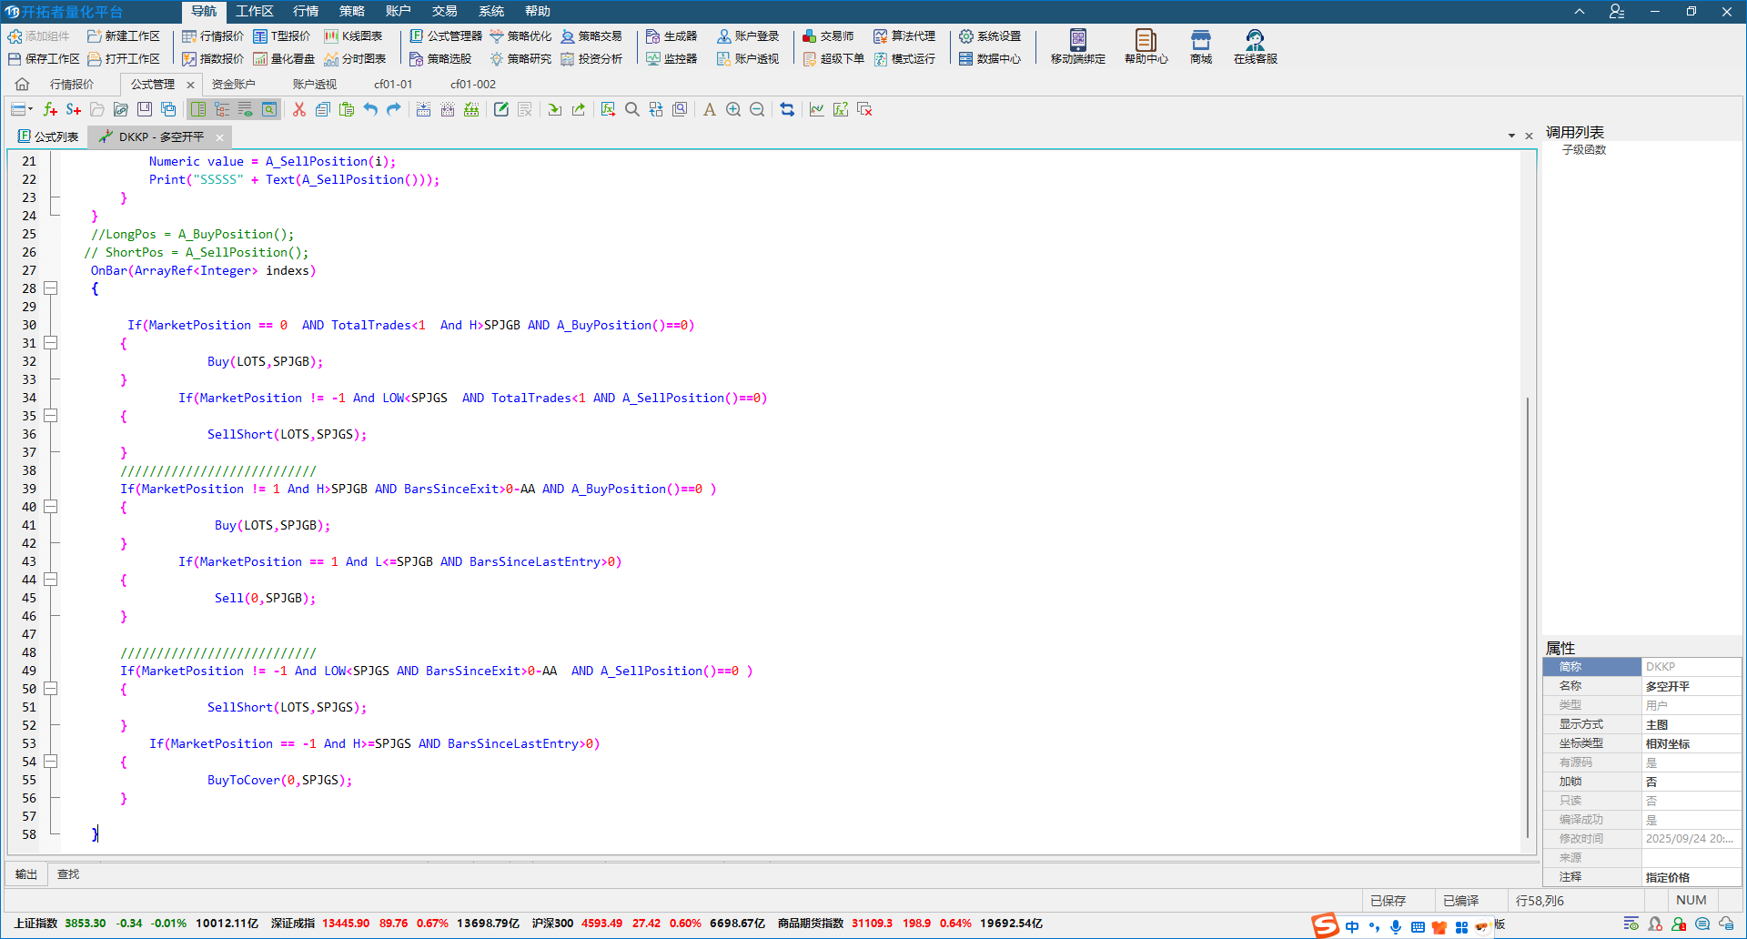Open the 在线客服 online support icon
The image size is (1747, 939).
point(1255,46)
